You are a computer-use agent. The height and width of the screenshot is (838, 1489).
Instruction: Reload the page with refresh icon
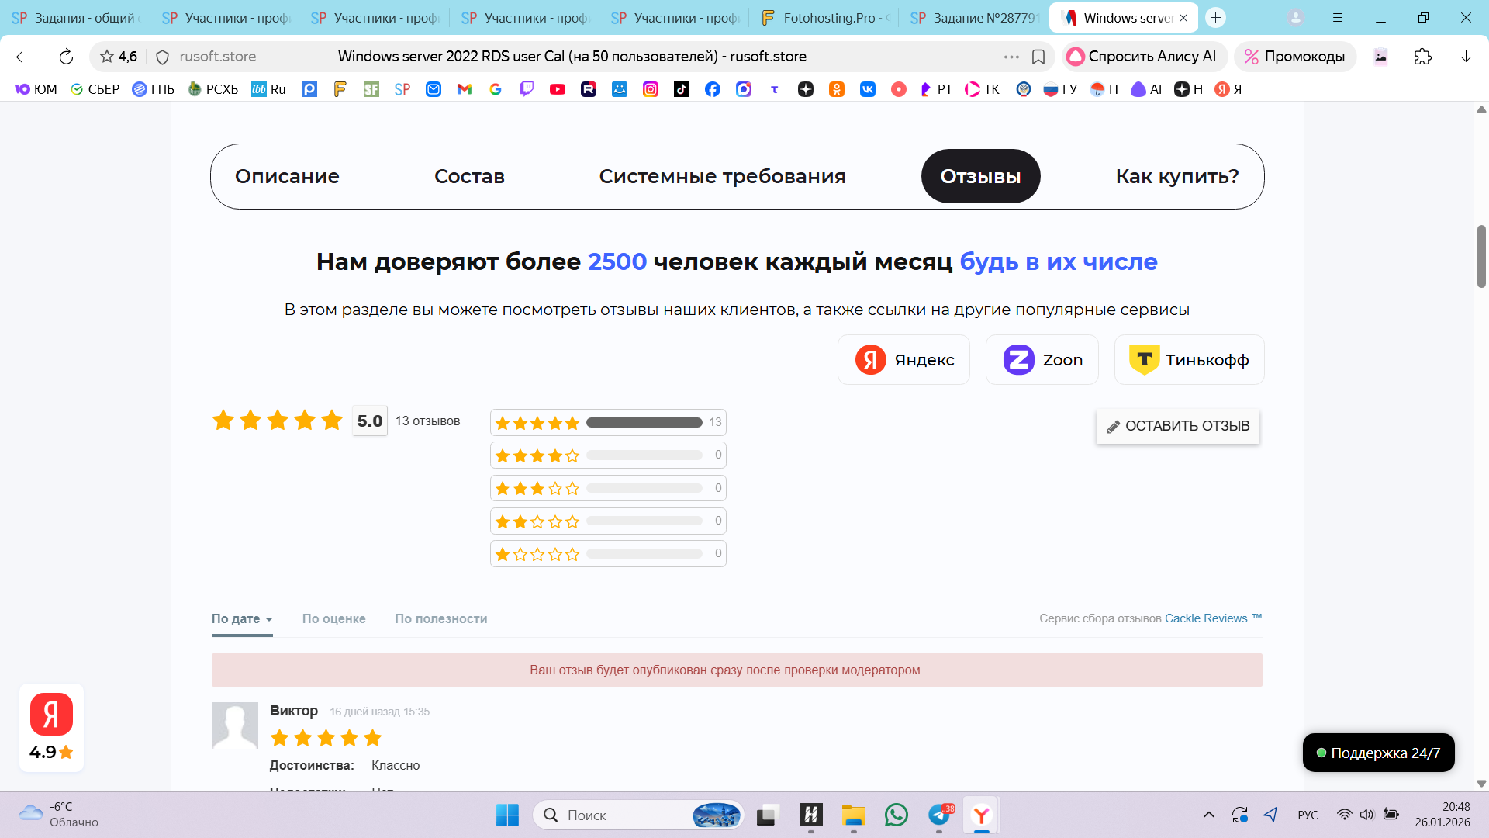point(66,57)
